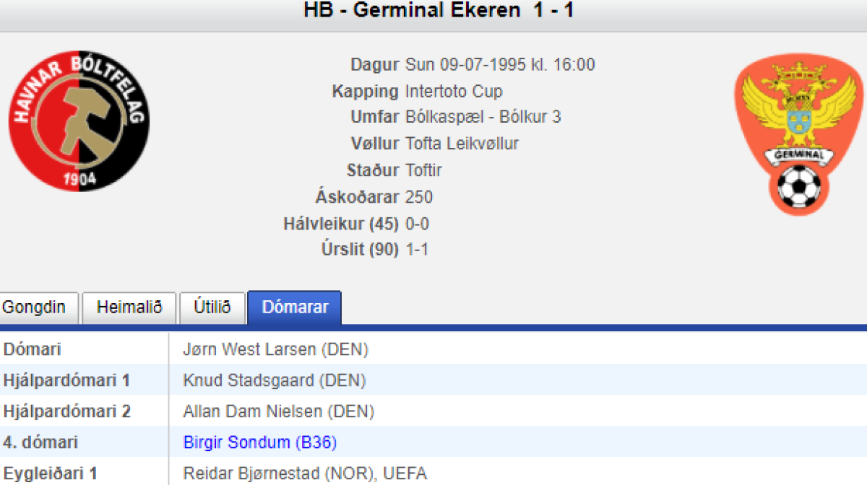Open the Birgir Sondum (B36) link
The width and height of the screenshot is (867, 485).
click(260, 442)
